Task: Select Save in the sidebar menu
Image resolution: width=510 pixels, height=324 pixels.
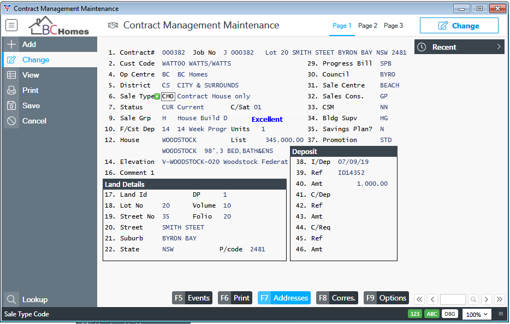Action: [50, 105]
